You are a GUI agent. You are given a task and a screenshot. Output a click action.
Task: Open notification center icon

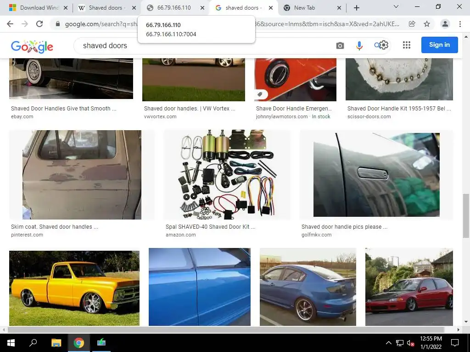[455, 343]
